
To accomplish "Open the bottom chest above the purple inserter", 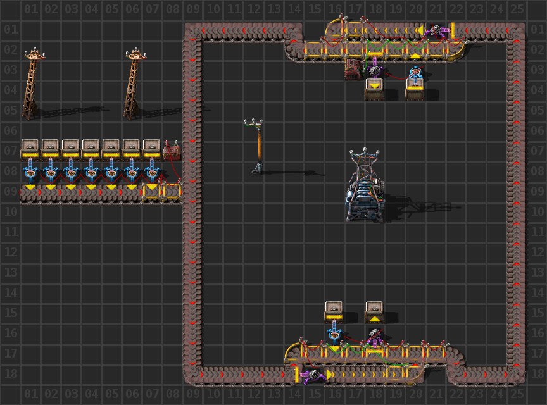I will pos(375,310).
